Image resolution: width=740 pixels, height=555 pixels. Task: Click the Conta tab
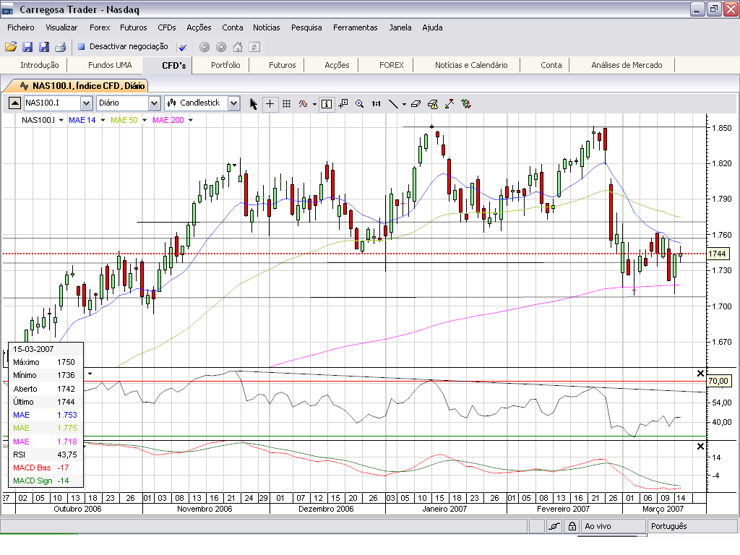coord(551,65)
